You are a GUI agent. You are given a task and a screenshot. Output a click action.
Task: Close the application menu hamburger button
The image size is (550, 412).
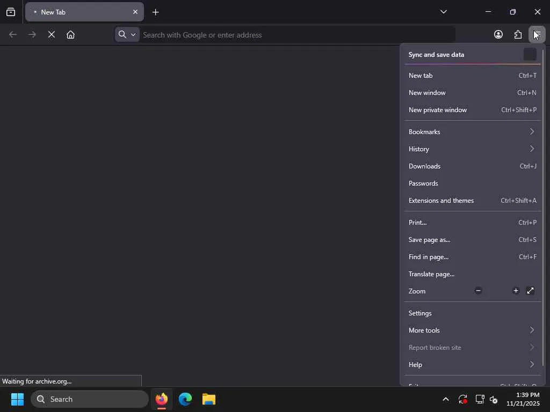point(537,35)
